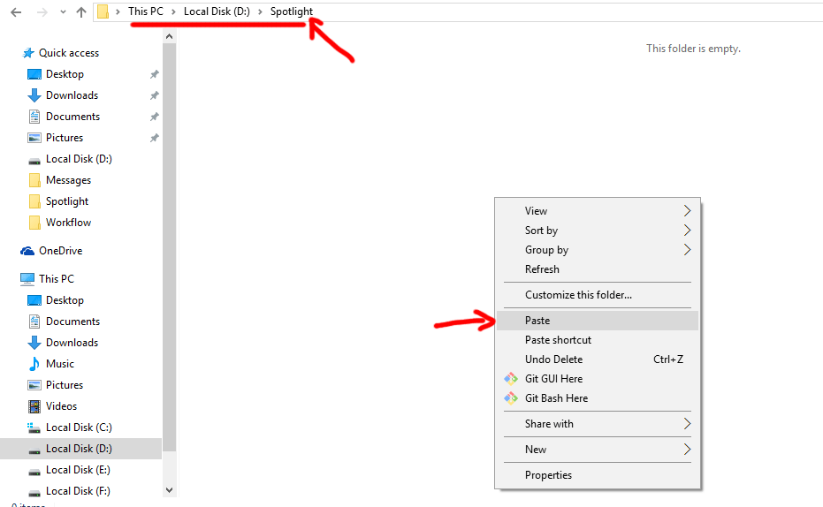
Task: Click the This PC computer icon
Action: pyautogui.click(x=27, y=279)
